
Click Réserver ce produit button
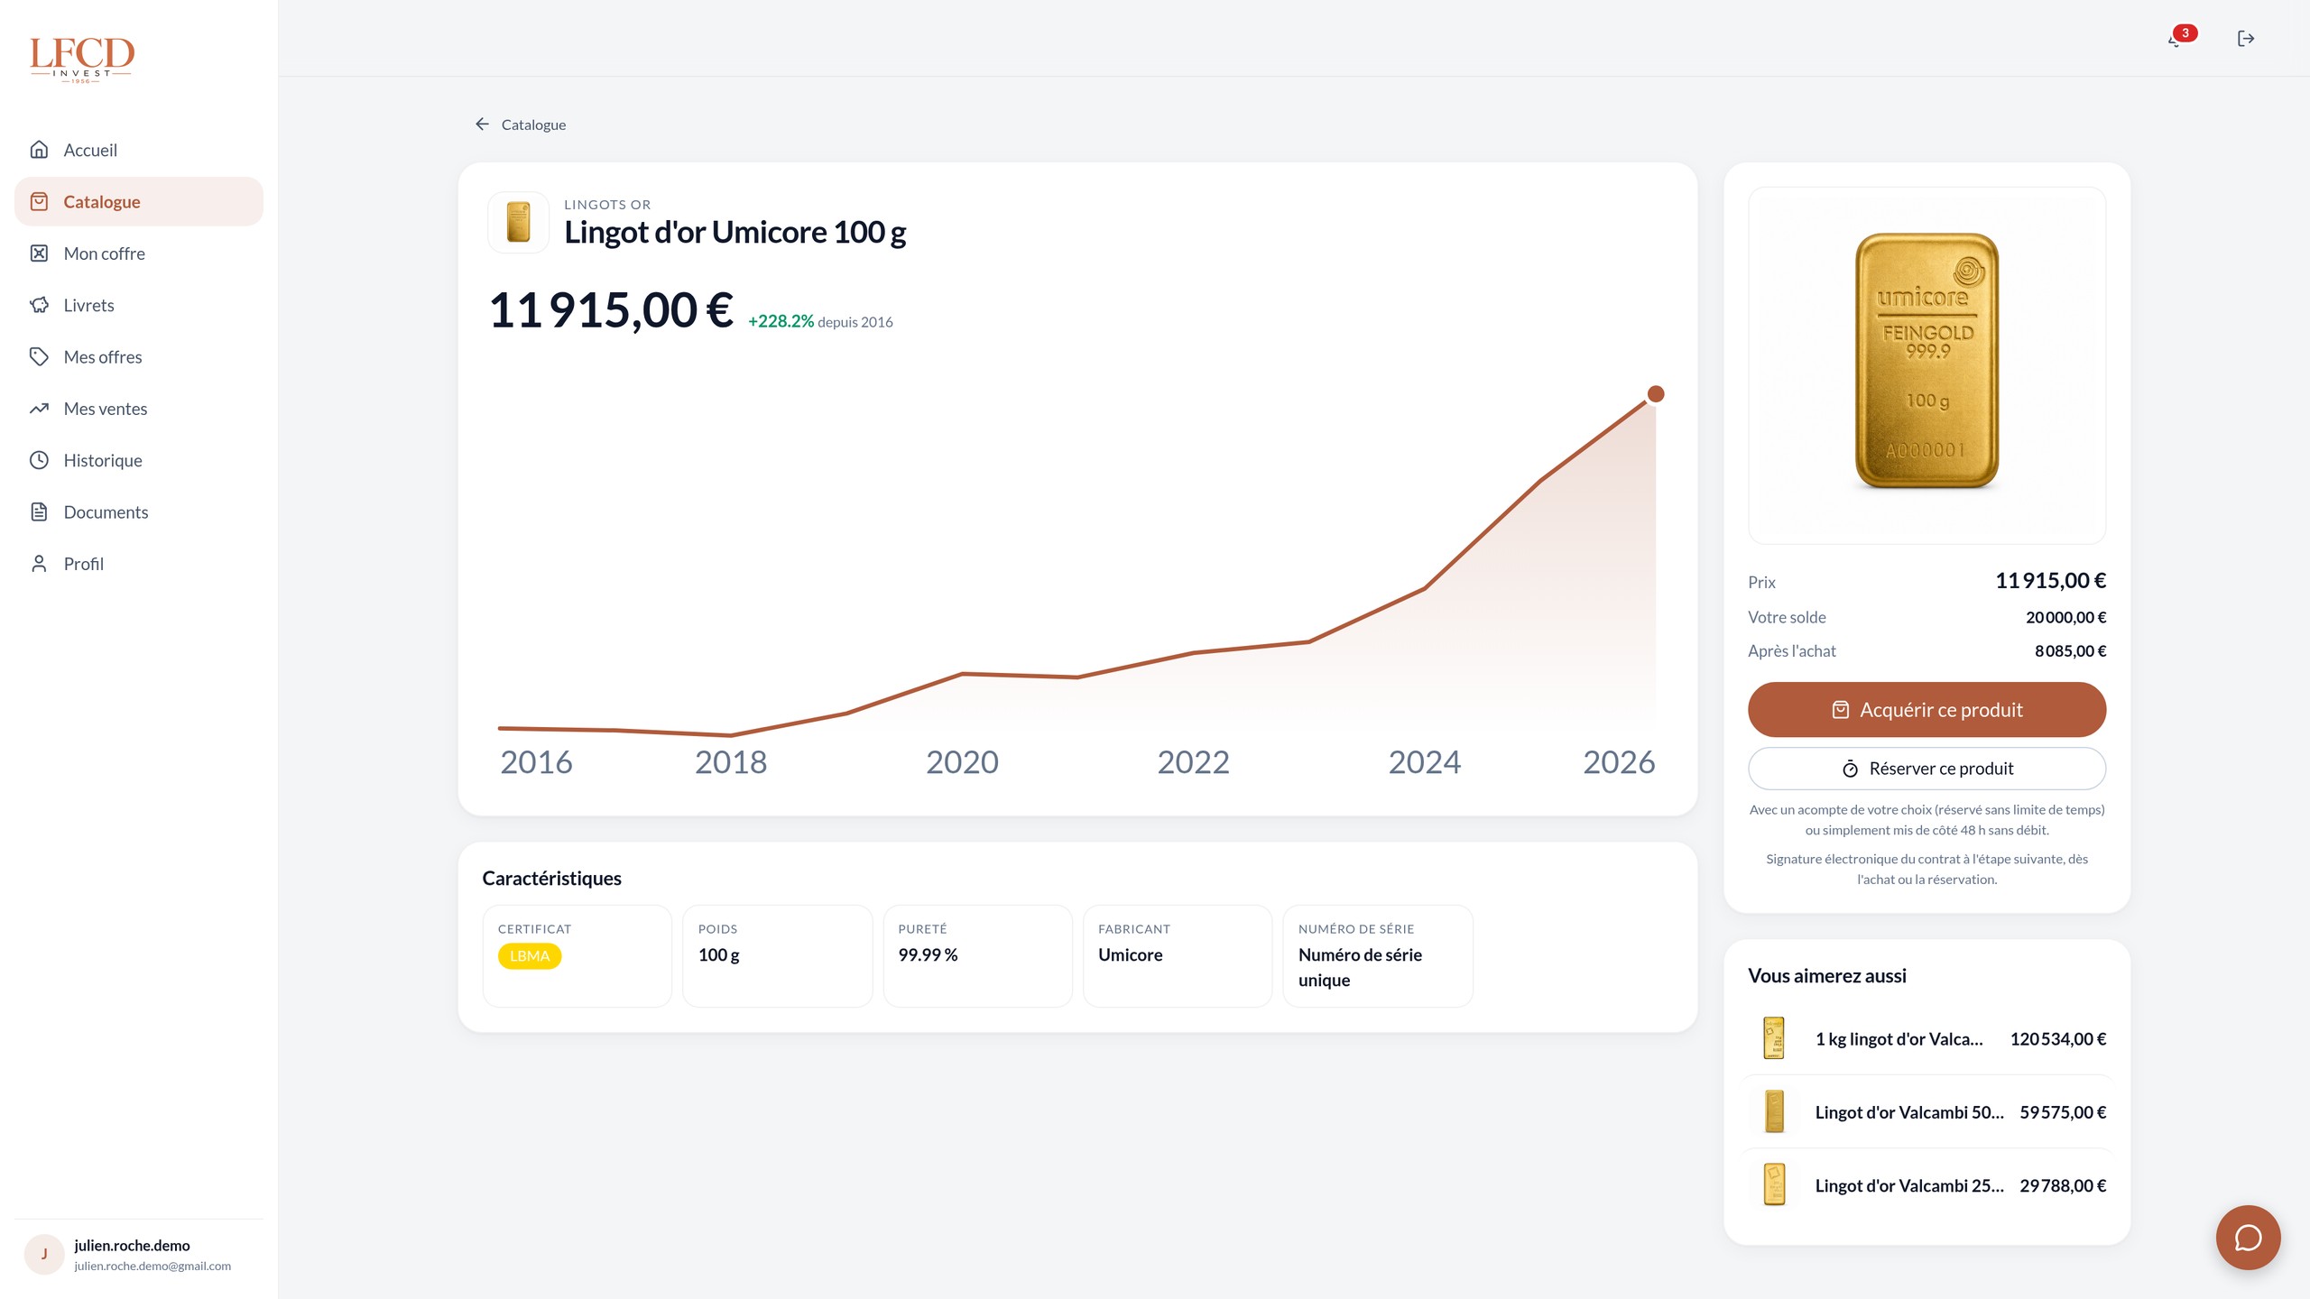[1927, 769]
